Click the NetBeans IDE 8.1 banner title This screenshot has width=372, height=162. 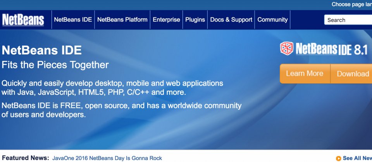pyautogui.click(x=331, y=49)
